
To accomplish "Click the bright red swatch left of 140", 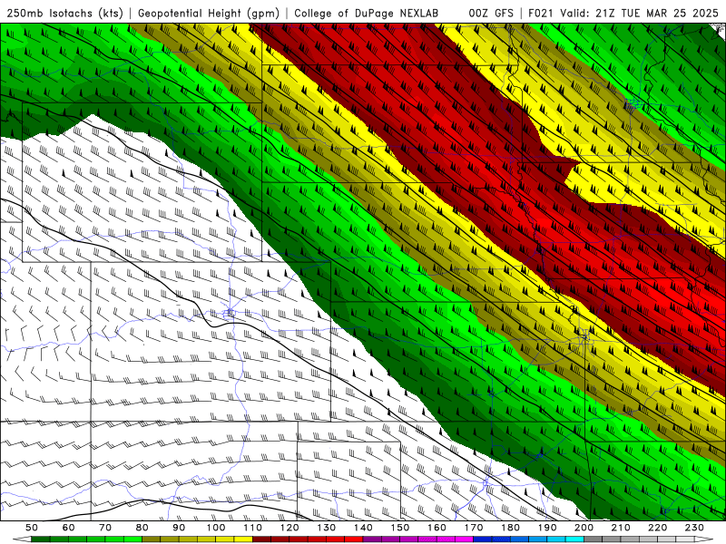I will click(x=354, y=539).
